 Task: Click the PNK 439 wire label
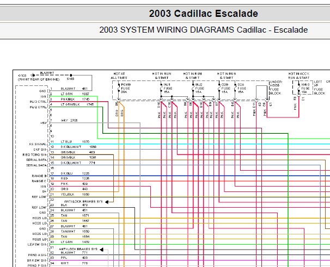(74, 184)
